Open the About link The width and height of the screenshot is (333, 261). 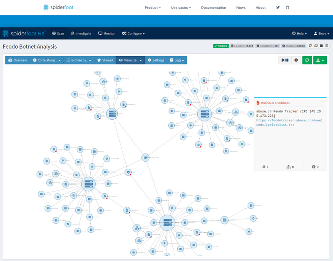(x=261, y=7)
